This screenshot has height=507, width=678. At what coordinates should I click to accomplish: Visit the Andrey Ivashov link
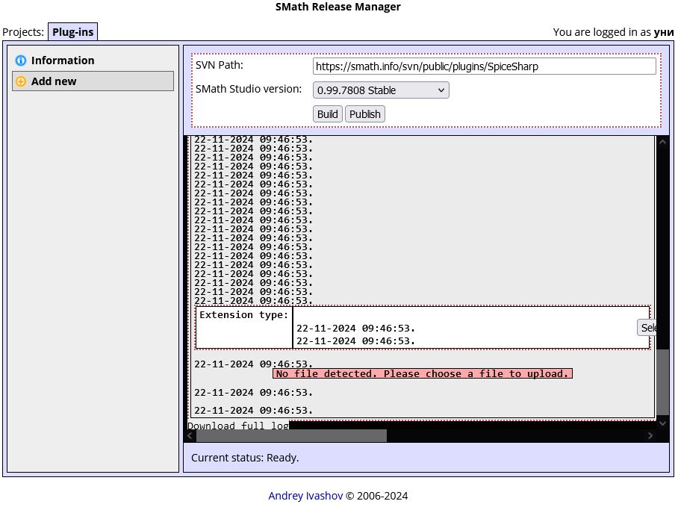[306, 495]
